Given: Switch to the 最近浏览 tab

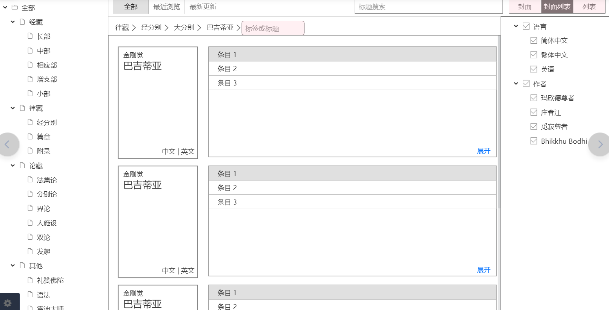Looking at the screenshot, I should point(167,7).
